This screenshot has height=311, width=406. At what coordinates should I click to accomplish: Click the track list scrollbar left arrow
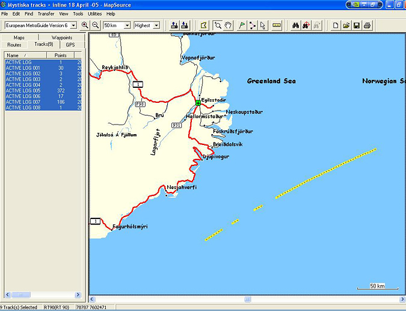click(x=7, y=295)
